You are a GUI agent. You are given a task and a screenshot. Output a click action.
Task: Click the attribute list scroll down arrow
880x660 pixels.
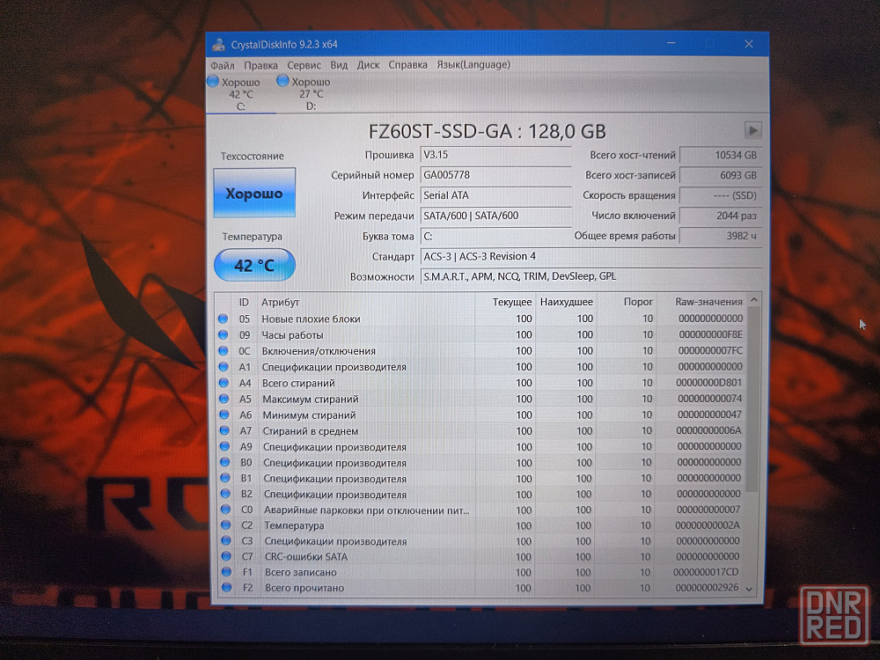[x=749, y=589]
